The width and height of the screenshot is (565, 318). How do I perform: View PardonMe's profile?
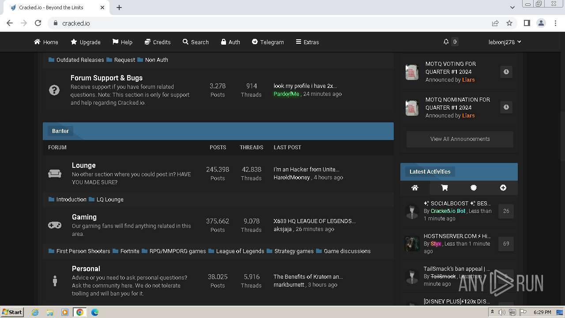[x=286, y=94]
